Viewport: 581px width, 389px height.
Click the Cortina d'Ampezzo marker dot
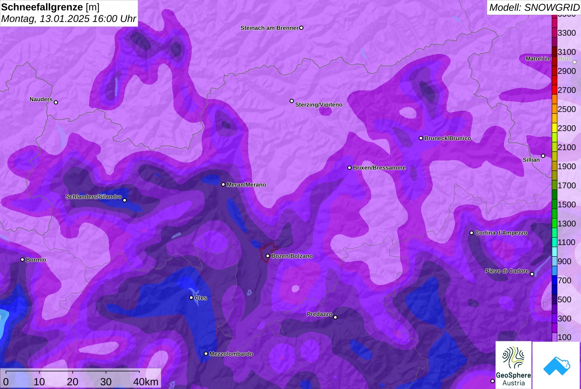(471, 233)
